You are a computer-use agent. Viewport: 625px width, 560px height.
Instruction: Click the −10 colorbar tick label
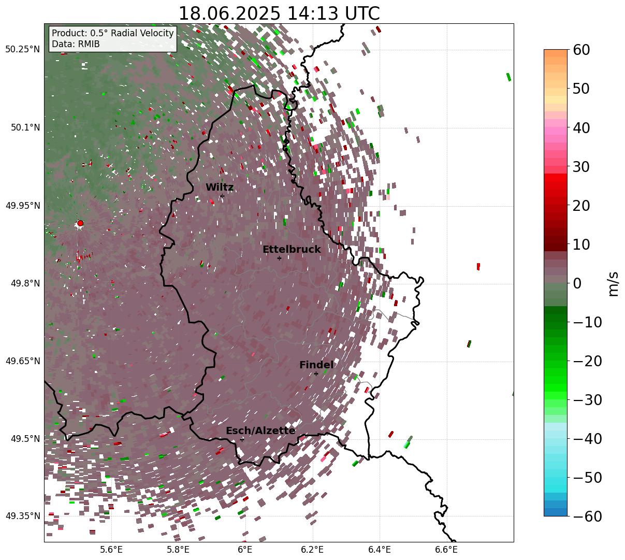pos(587,322)
